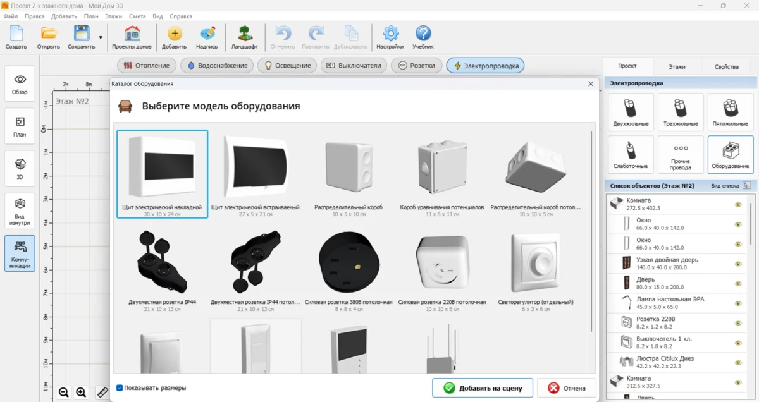Click the Отмена button

click(566, 388)
